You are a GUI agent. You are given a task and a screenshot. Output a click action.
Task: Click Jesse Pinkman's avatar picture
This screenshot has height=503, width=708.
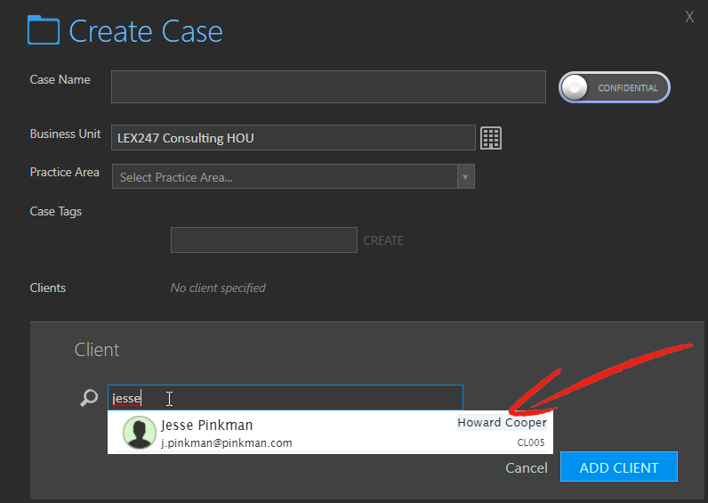(x=140, y=433)
